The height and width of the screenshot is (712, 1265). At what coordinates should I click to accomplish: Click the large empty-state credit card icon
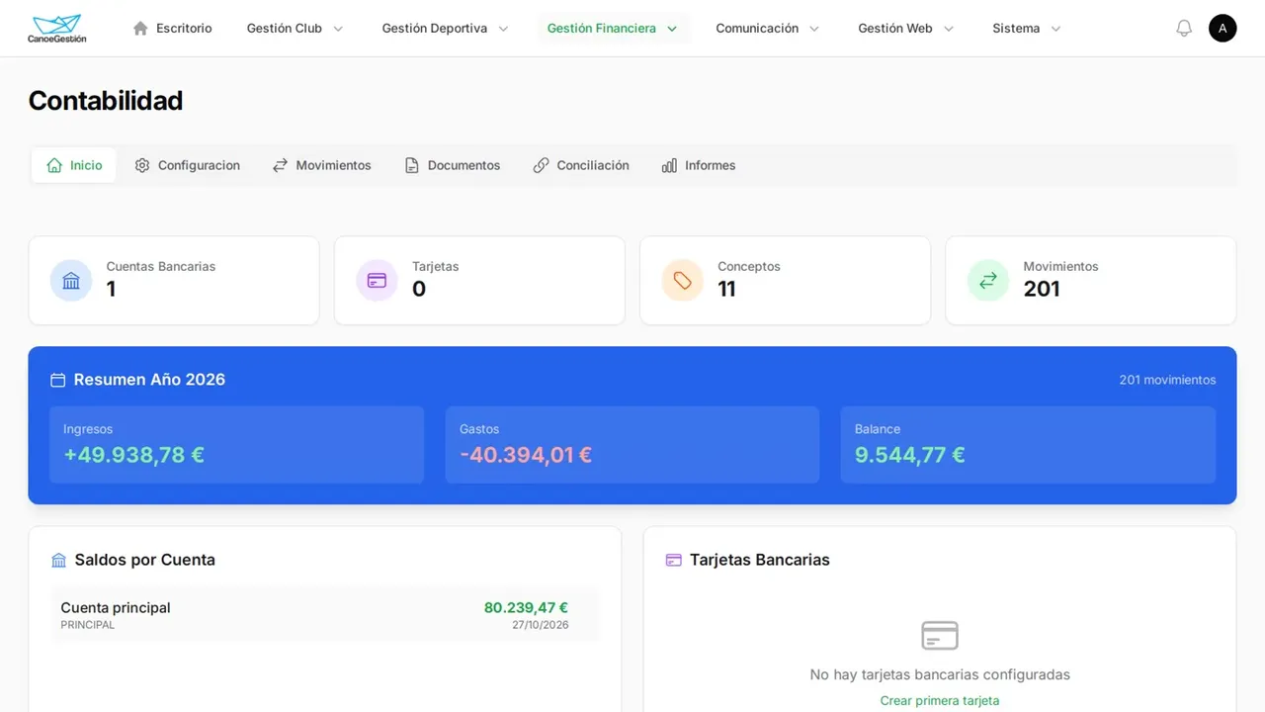[940, 635]
